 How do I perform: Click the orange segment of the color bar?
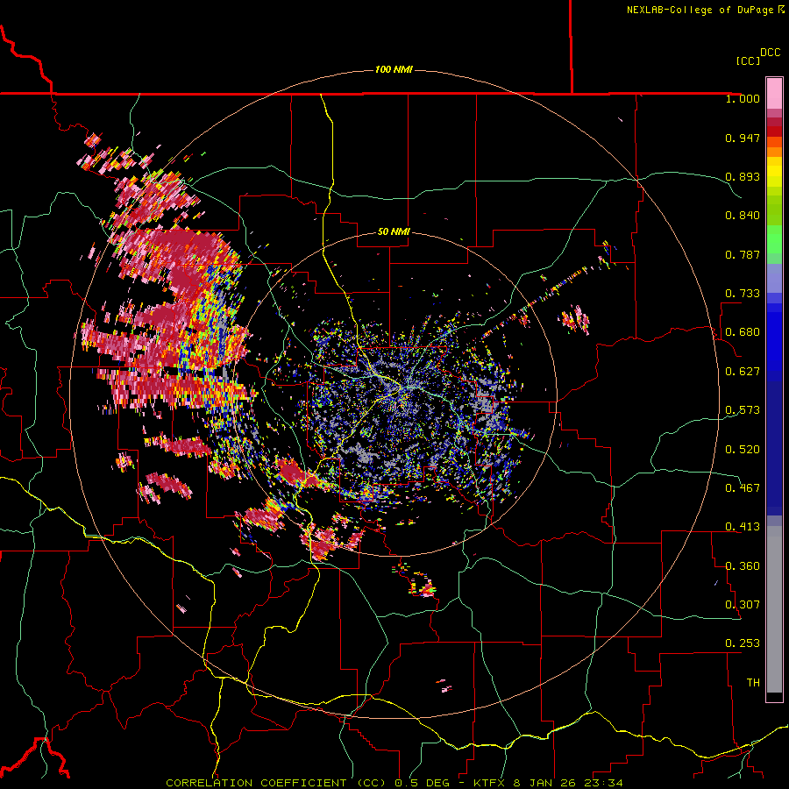pos(774,152)
